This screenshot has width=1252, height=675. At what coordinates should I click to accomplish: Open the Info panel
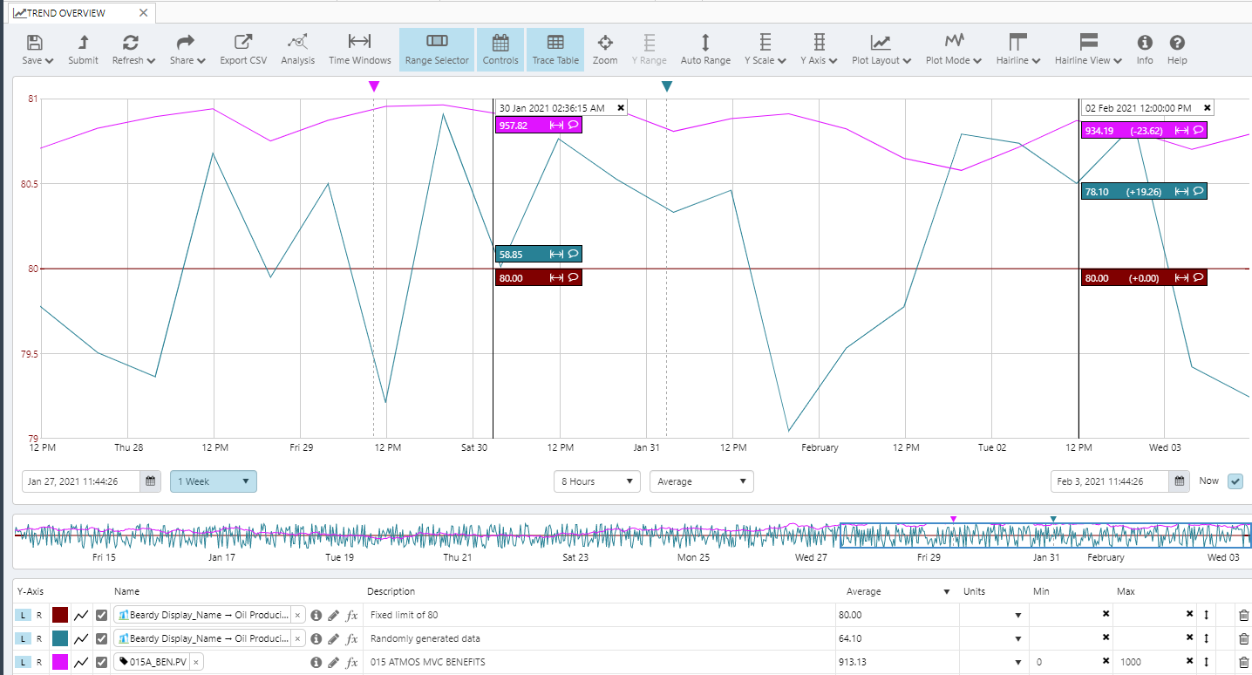pyautogui.click(x=1144, y=50)
